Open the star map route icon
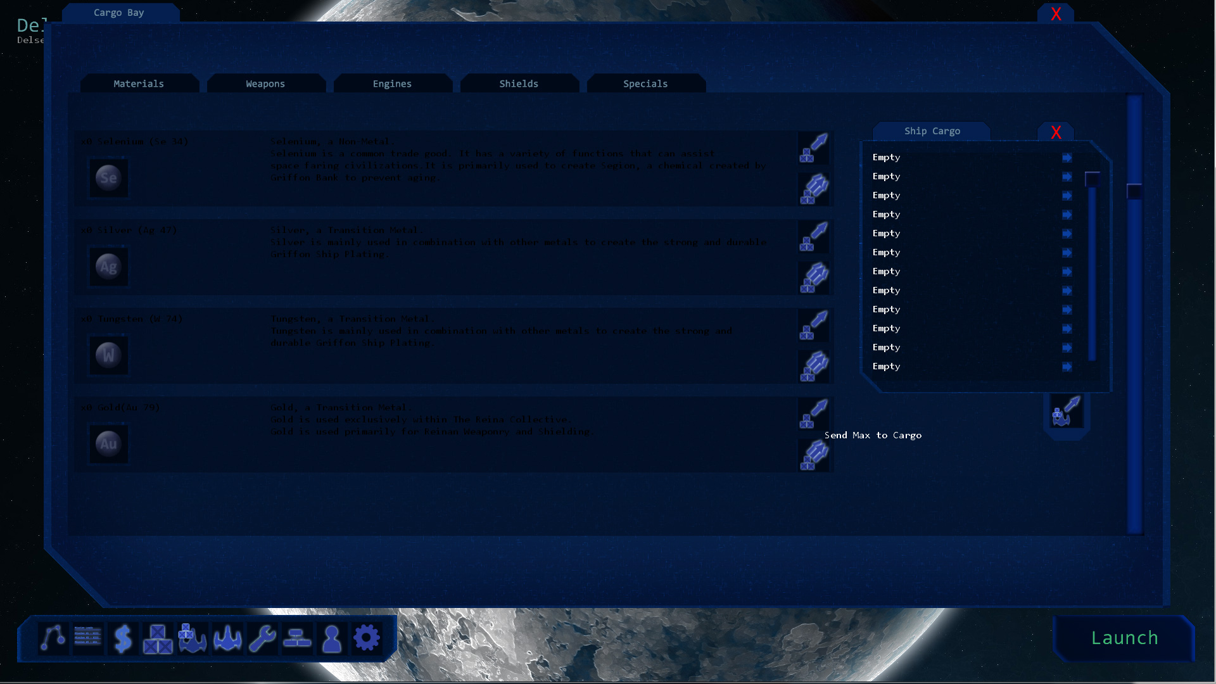Viewport: 1216px width, 684px height. pos(53,638)
